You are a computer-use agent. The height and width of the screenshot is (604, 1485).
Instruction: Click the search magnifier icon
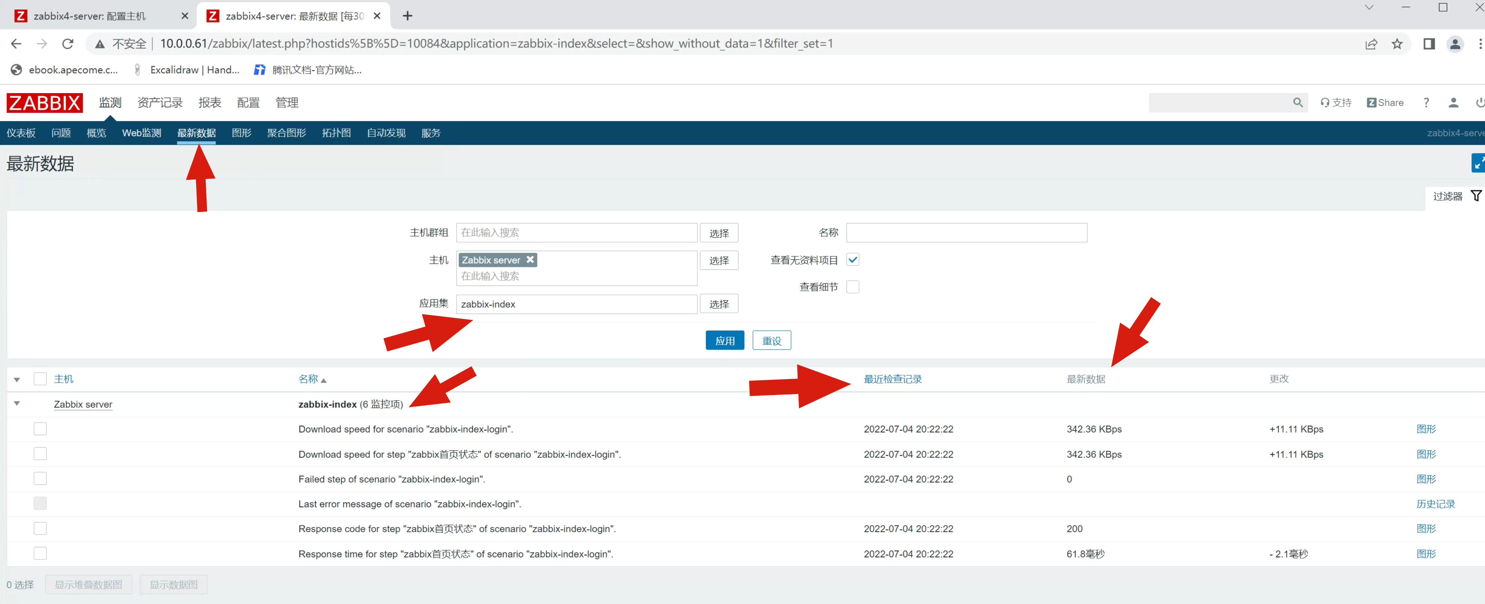coord(1297,102)
